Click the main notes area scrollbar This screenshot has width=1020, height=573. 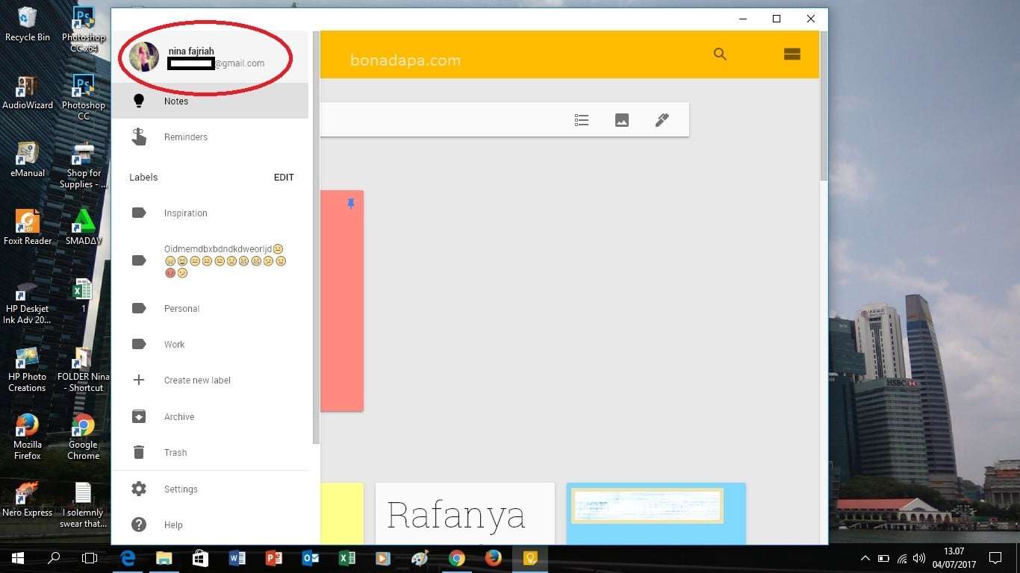(x=824, y=104)
